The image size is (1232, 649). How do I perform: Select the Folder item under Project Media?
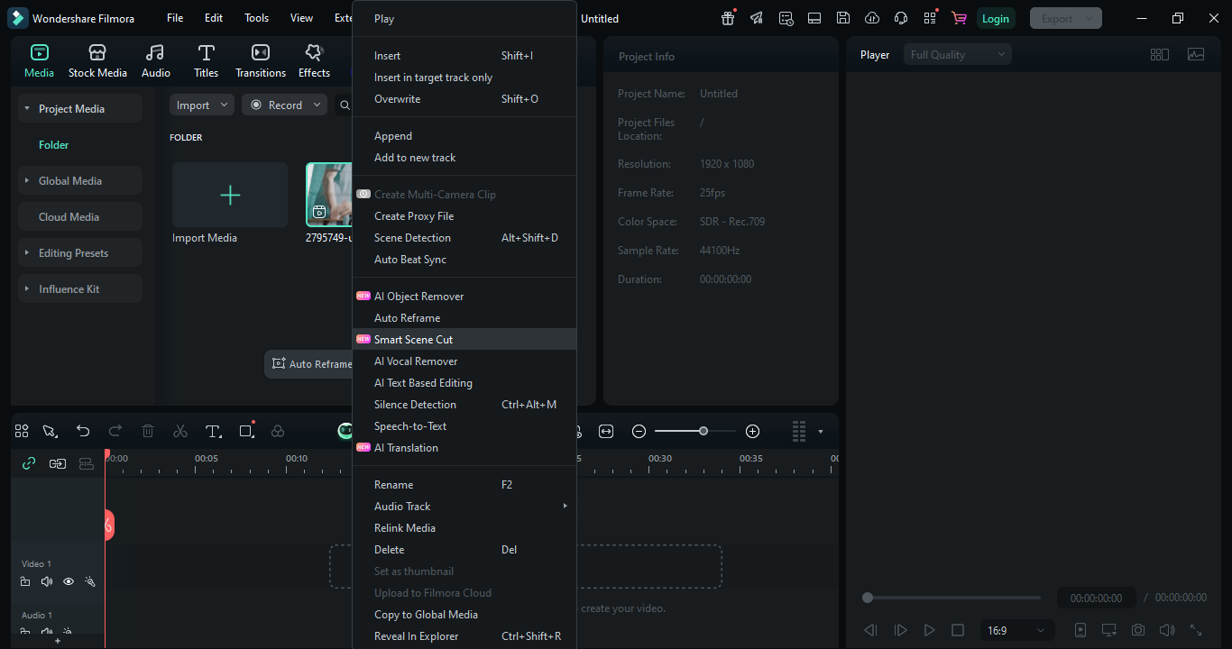click(x=54, y=144)
